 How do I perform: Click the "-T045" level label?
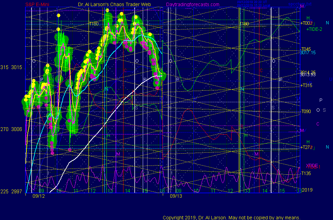point(306,49)
